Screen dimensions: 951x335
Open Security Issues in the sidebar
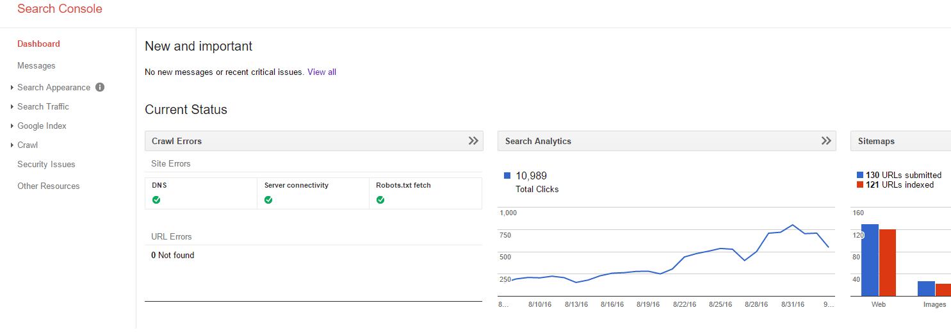(x=46, y=165)
